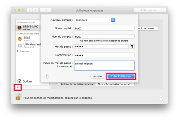Go back with the toolbar left arrow
Viewport: 179px width, 120px height.
(x=30, y=10)
